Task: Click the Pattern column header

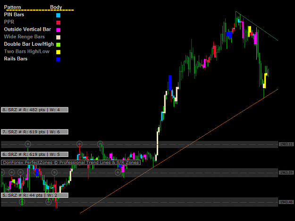Action: (12, 7)
